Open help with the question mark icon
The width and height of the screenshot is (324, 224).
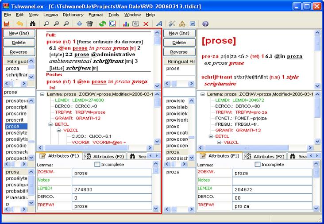205,23
